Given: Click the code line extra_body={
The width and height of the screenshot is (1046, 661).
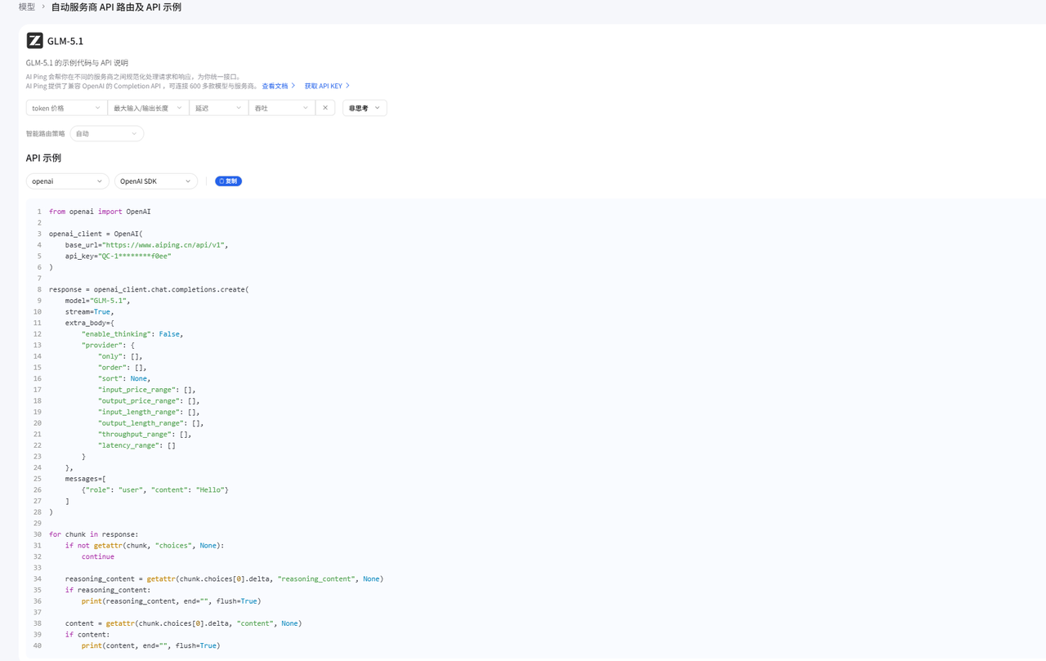Looking at the screenshot, I should click(x=89, y=323).
